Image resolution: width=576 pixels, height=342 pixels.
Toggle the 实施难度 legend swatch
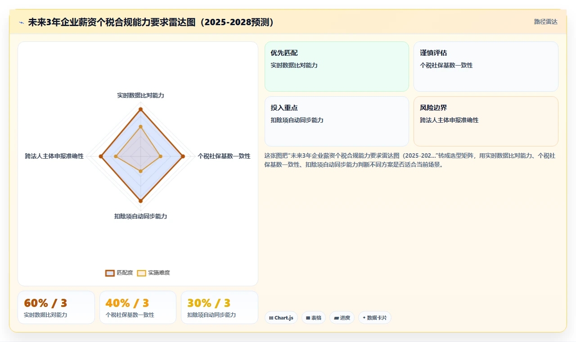[x=142, y=273]
